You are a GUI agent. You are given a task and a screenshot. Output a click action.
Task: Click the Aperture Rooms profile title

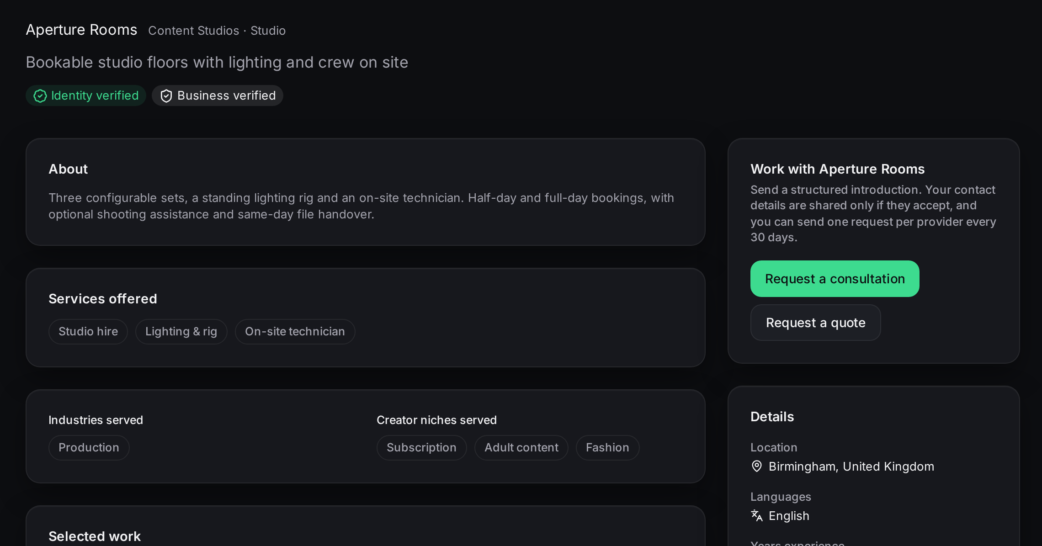[x=81, y=30]
